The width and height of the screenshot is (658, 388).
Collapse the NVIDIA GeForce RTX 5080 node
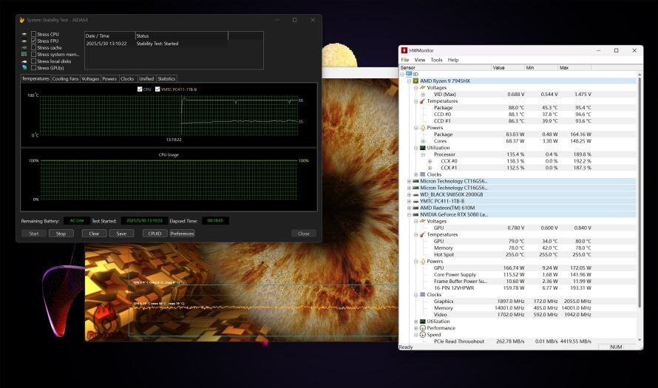[409, 215]
